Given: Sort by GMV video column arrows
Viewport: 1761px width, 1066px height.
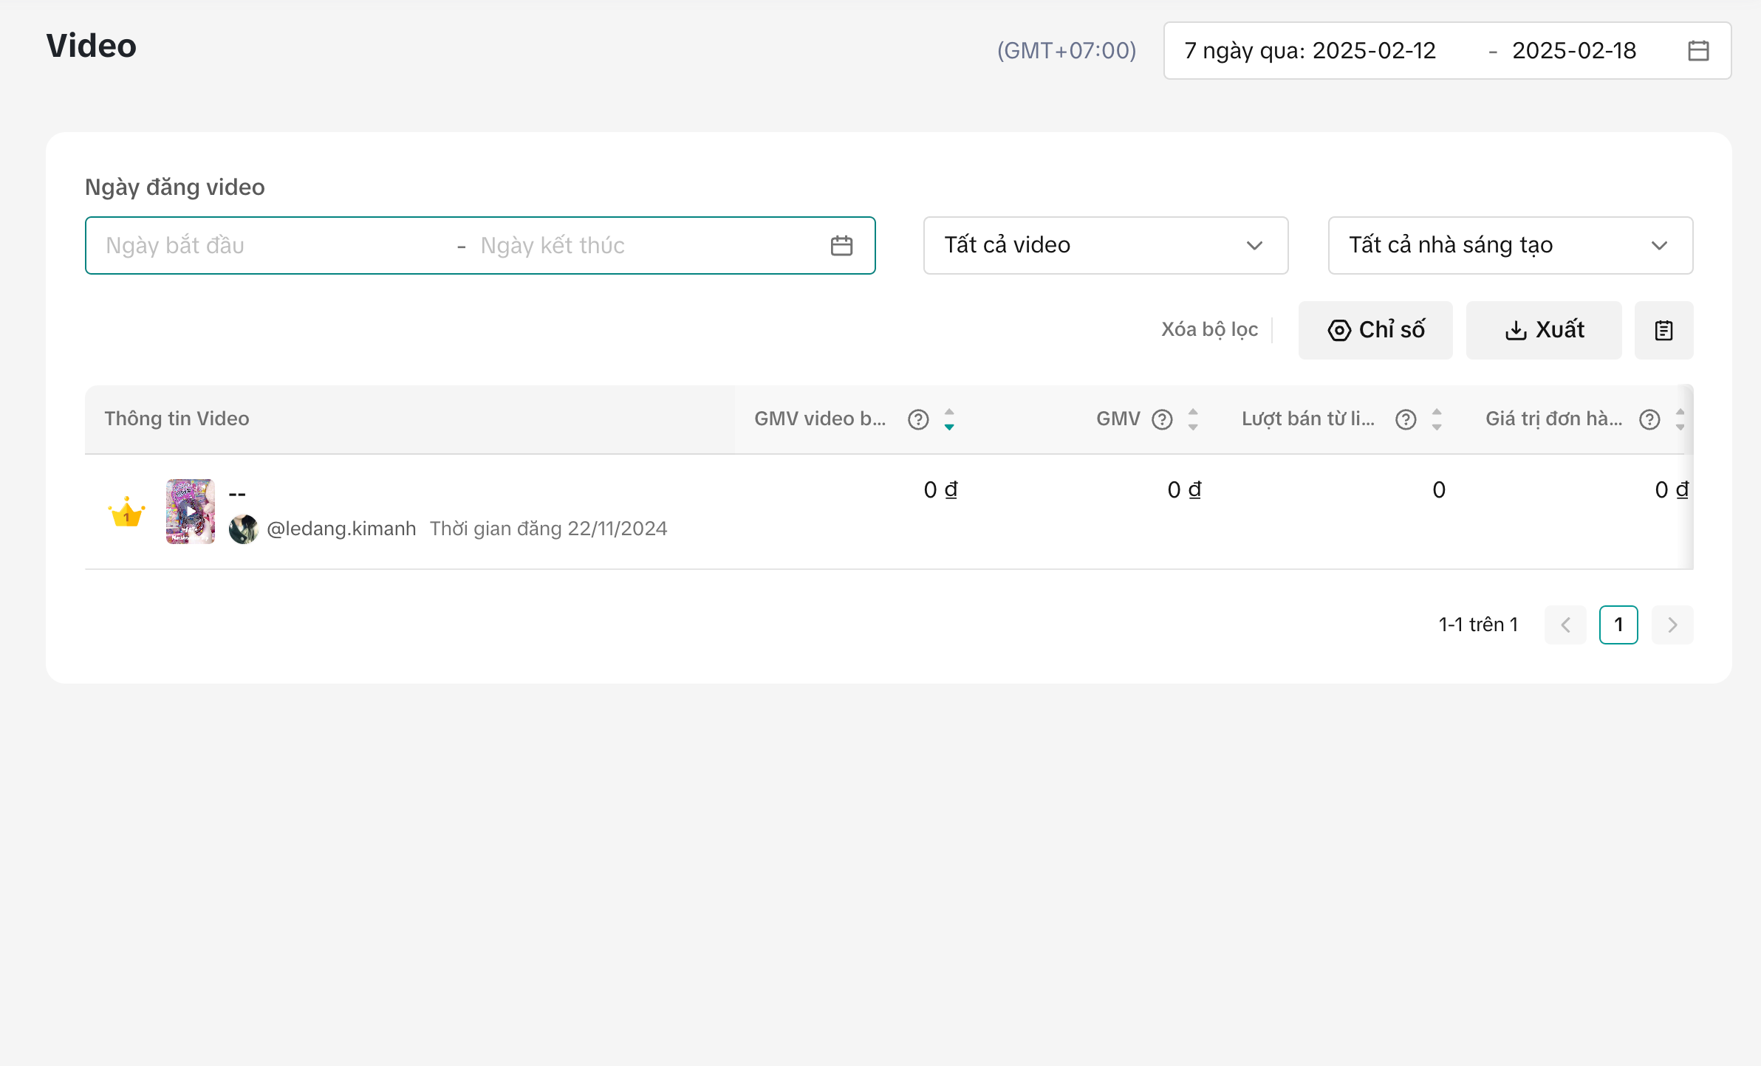Looking at the screenshot, I should 949,419.
